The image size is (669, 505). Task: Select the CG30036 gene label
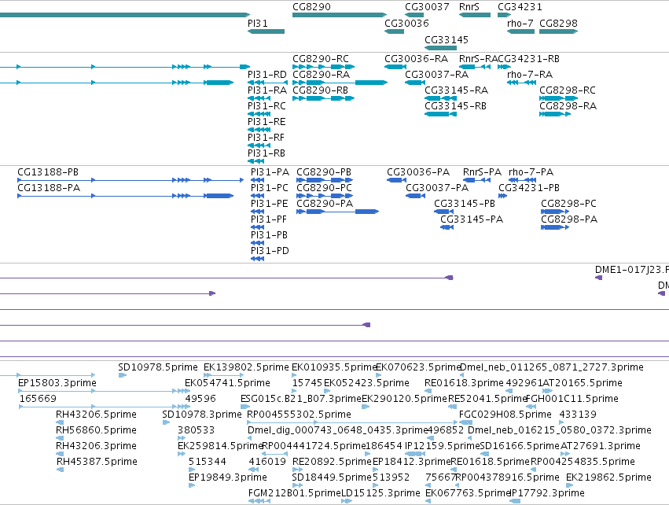[x=406, y=24]
